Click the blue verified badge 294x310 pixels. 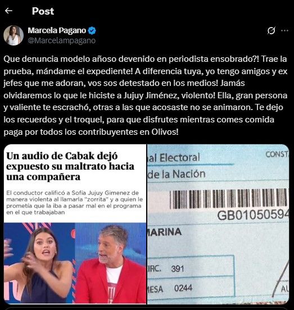[92, 31]
